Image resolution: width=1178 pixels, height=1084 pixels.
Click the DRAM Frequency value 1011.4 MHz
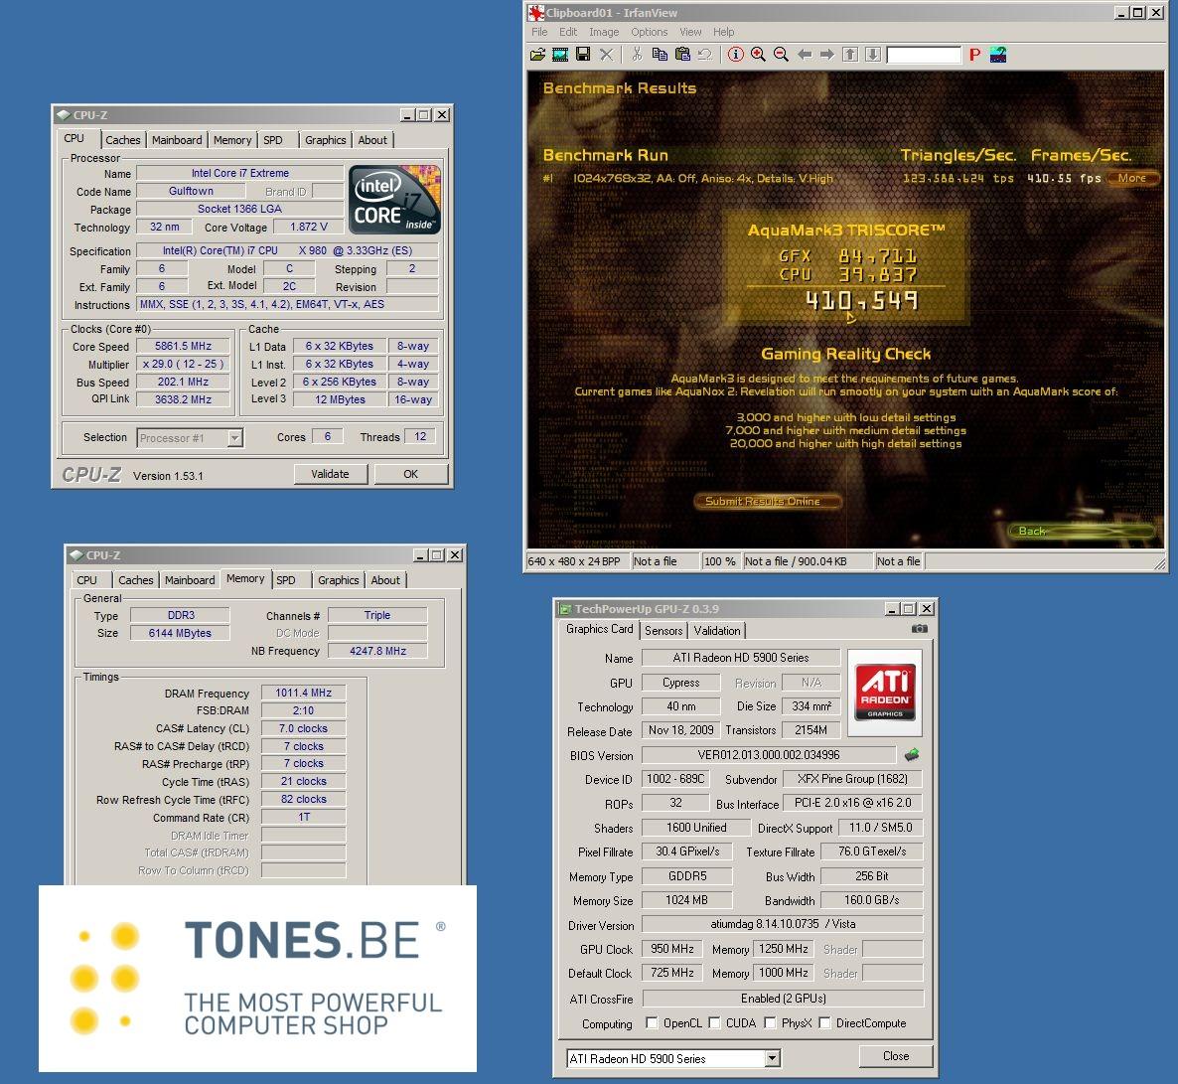pos(304,693)
